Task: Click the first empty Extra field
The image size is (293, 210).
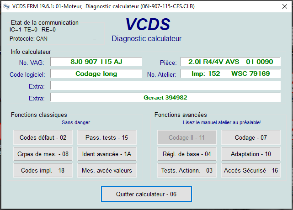Action: point(165,85)
